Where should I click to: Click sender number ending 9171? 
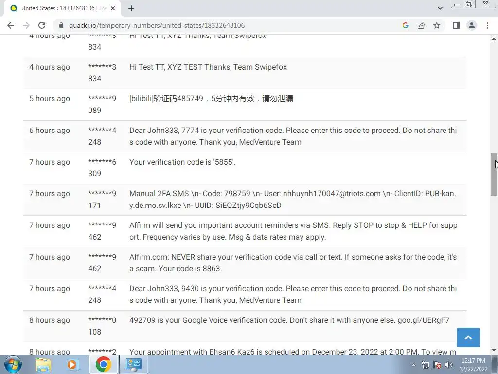102,199
